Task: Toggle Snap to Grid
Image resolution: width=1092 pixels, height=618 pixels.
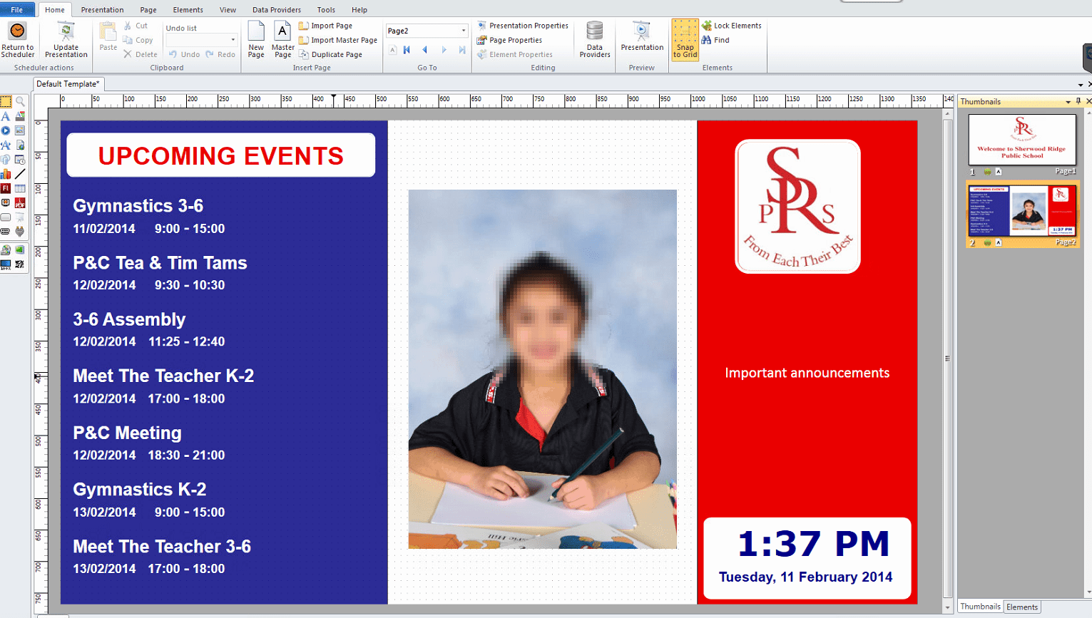Action: tap(685, 40)
